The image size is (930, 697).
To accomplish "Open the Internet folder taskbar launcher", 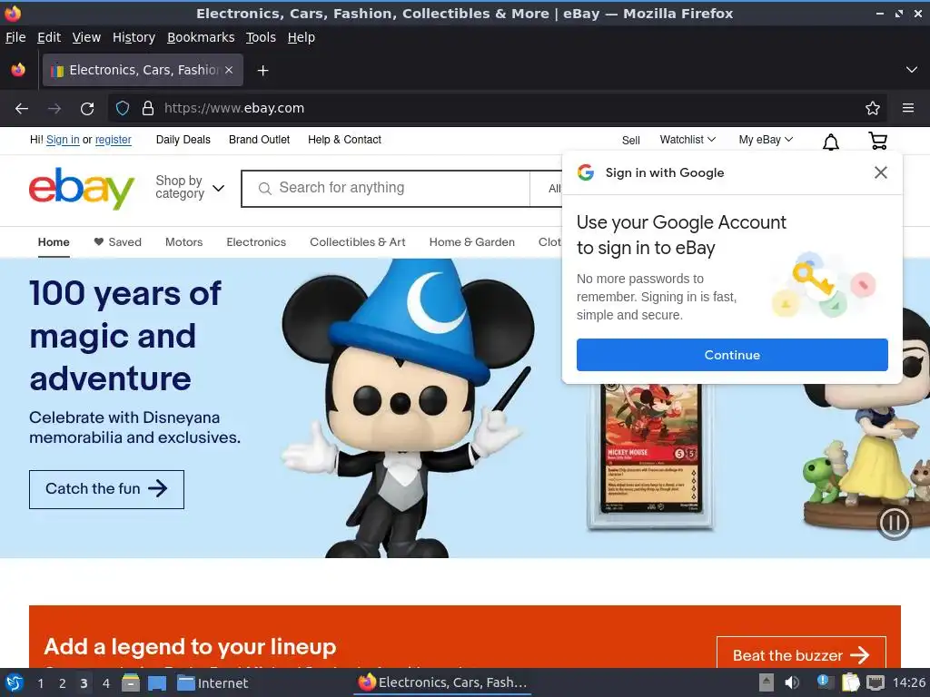I will tap(213, 683).
